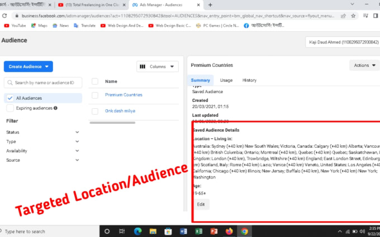Open Microsoft Word from the taskbar

pos(183,231)
